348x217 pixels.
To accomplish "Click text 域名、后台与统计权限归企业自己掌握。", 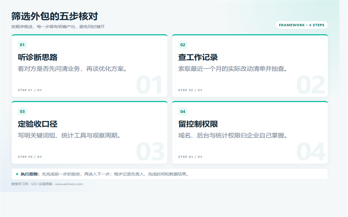I will coord(233,135).
